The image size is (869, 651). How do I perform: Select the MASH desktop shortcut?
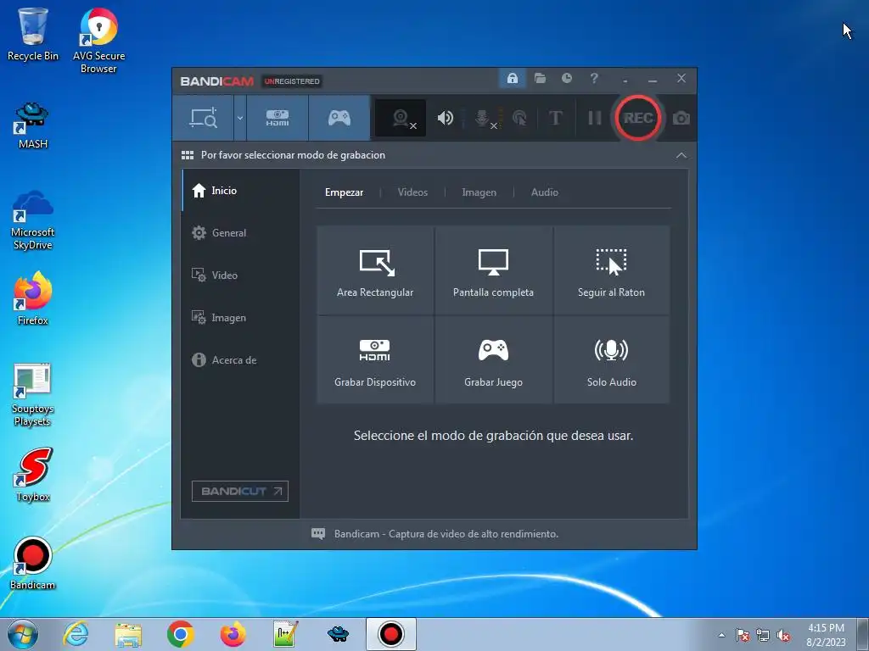33,125
